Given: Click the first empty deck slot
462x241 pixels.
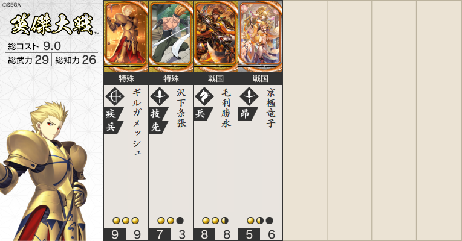Looking at the screenshot, I should tap(305, 120).
